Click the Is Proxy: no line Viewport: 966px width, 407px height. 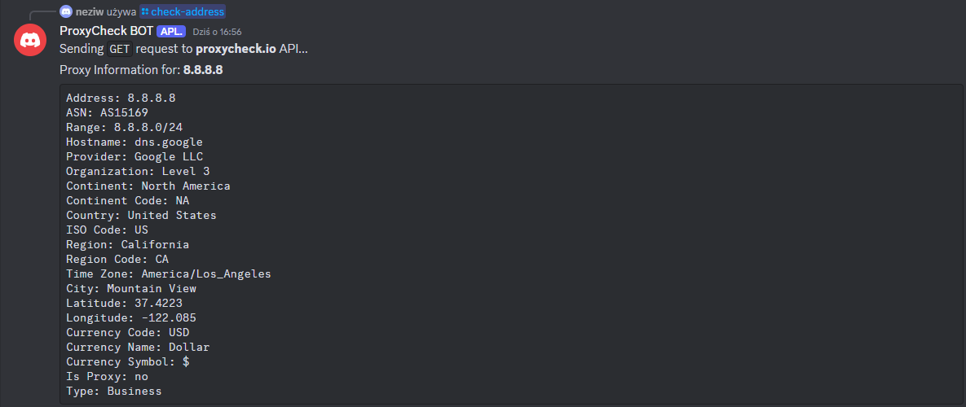coord(107,376)
